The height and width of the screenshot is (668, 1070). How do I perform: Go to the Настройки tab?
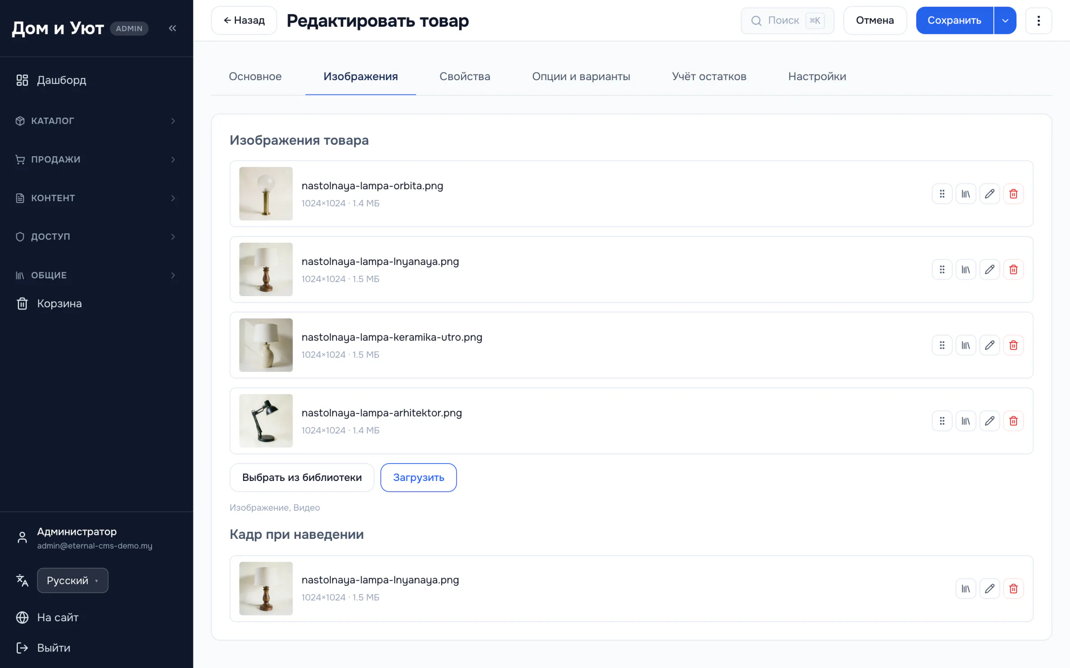[x=817, y=77]
